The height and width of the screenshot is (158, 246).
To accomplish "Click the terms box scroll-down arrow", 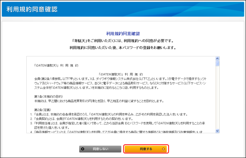I will (217, 131).
